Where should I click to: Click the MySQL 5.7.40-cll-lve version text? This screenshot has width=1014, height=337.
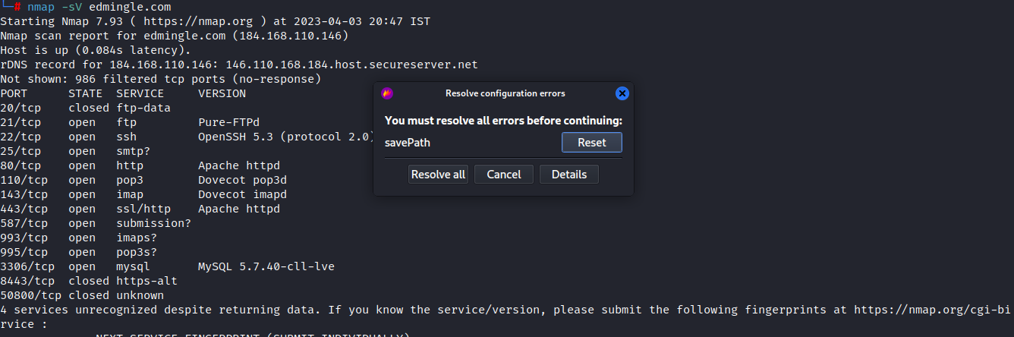coord(266,266)
